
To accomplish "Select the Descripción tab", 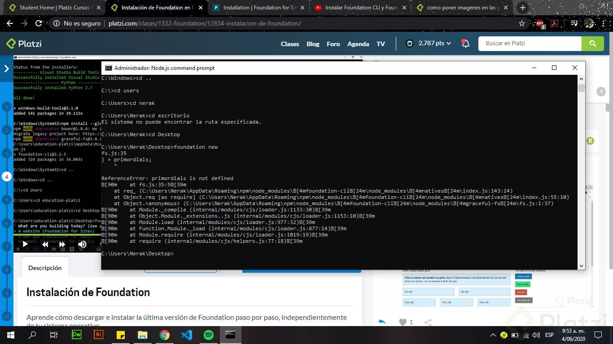I will click(x=45, y=268).
